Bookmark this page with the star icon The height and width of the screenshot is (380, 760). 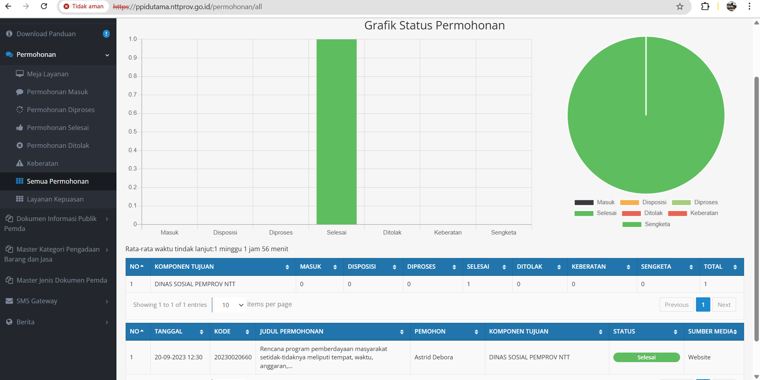click(680, 7)
